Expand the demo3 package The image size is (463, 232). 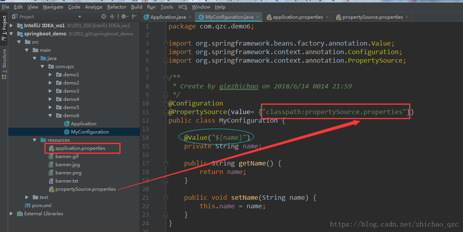(x=50, y=91)
